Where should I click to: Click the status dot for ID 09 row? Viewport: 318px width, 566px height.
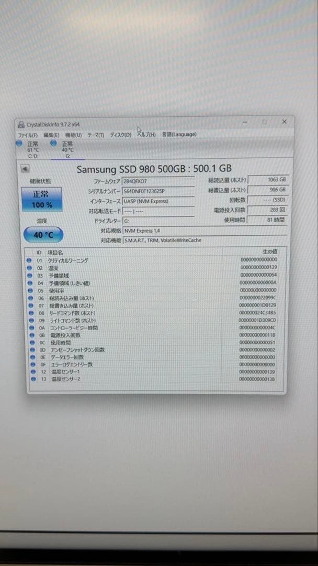click(31, 321)
